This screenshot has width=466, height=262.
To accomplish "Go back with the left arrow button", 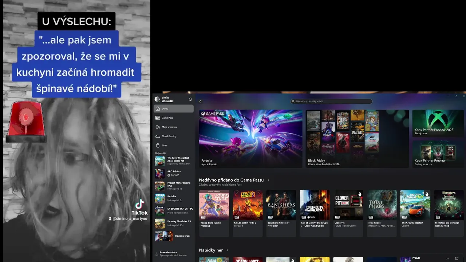I will pos(200,102).
